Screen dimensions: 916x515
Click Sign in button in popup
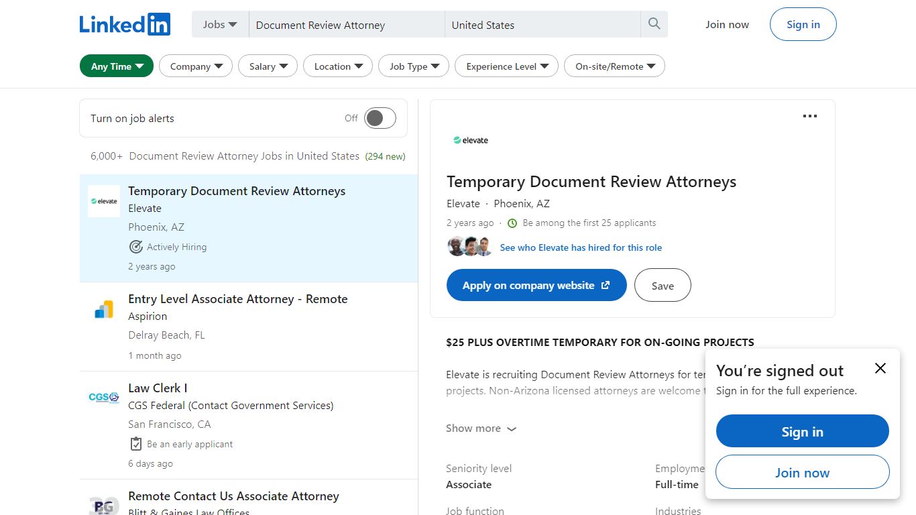pyautogui.click(x=802, y=431)
